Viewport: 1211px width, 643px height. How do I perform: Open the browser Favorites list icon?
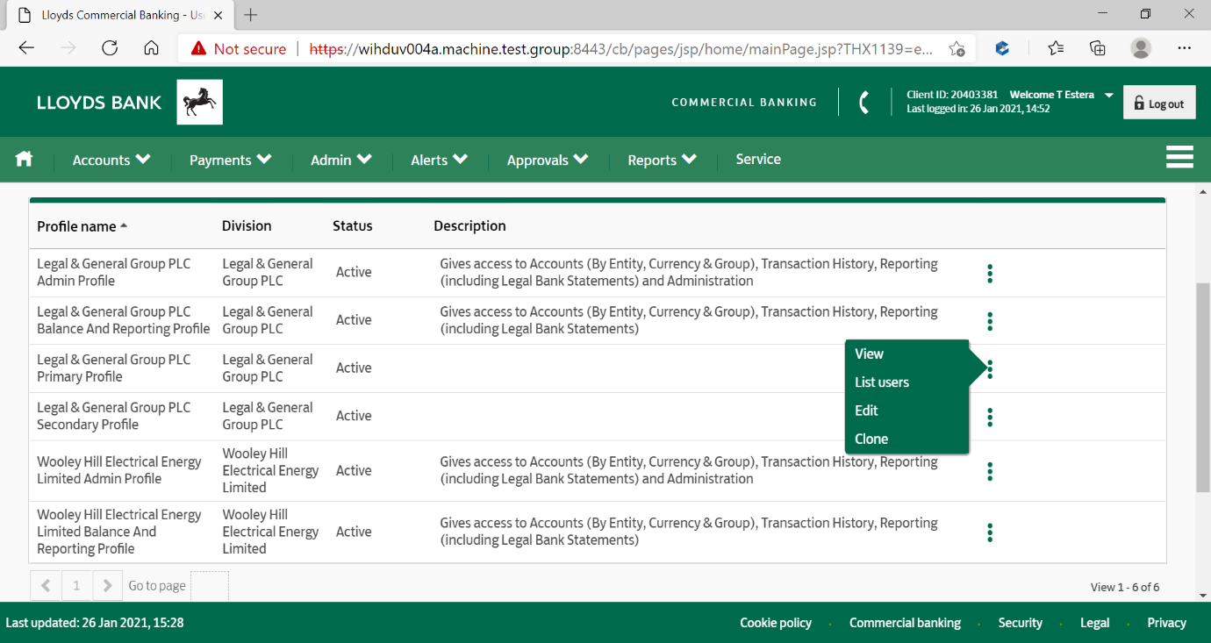point(1056,48)
